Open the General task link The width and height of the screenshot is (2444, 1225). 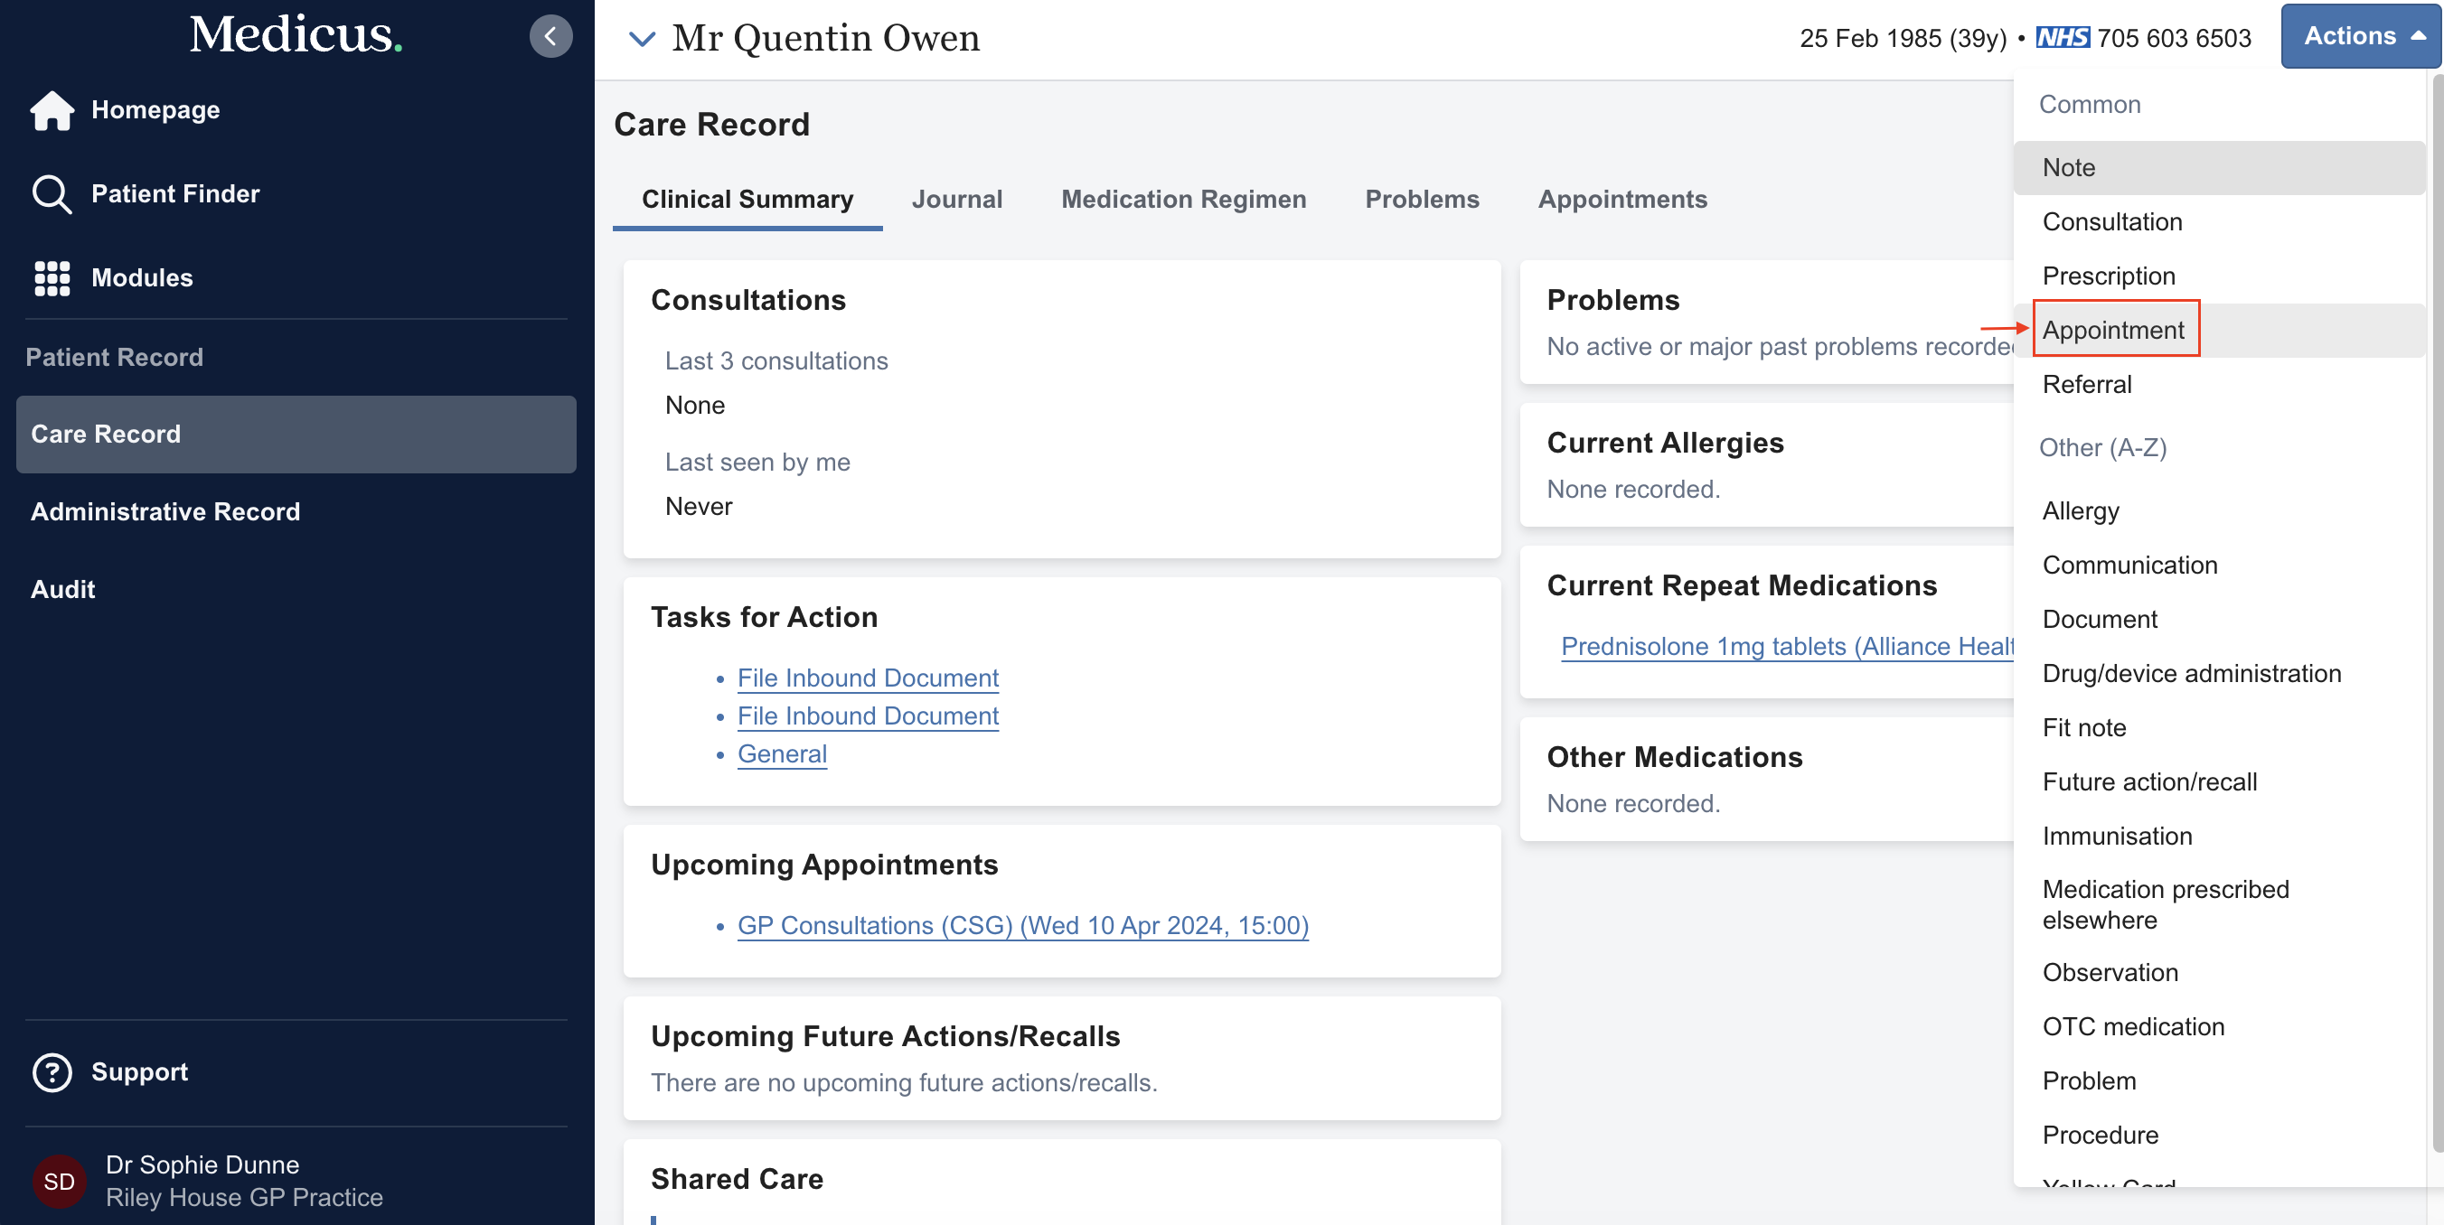tap(782, 753)
